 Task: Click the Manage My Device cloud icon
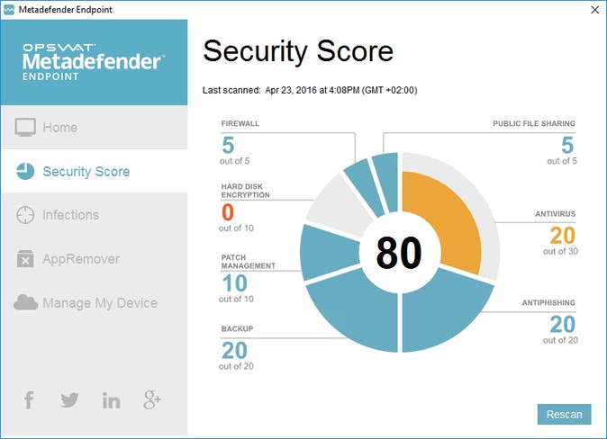click(x=25, y=302)
